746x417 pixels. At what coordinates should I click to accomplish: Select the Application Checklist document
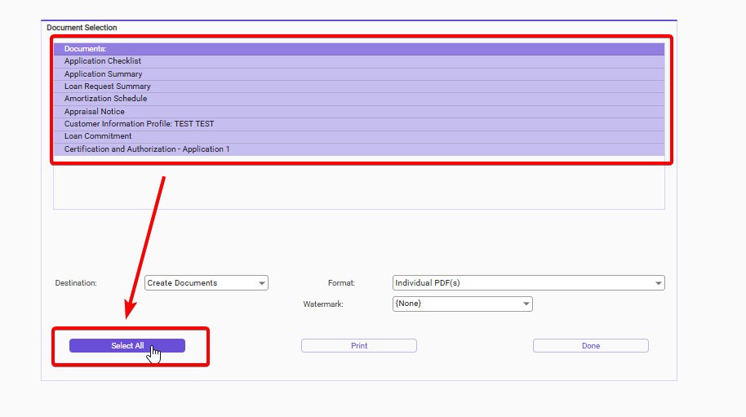pyautogui.click(x=103, y=61)
